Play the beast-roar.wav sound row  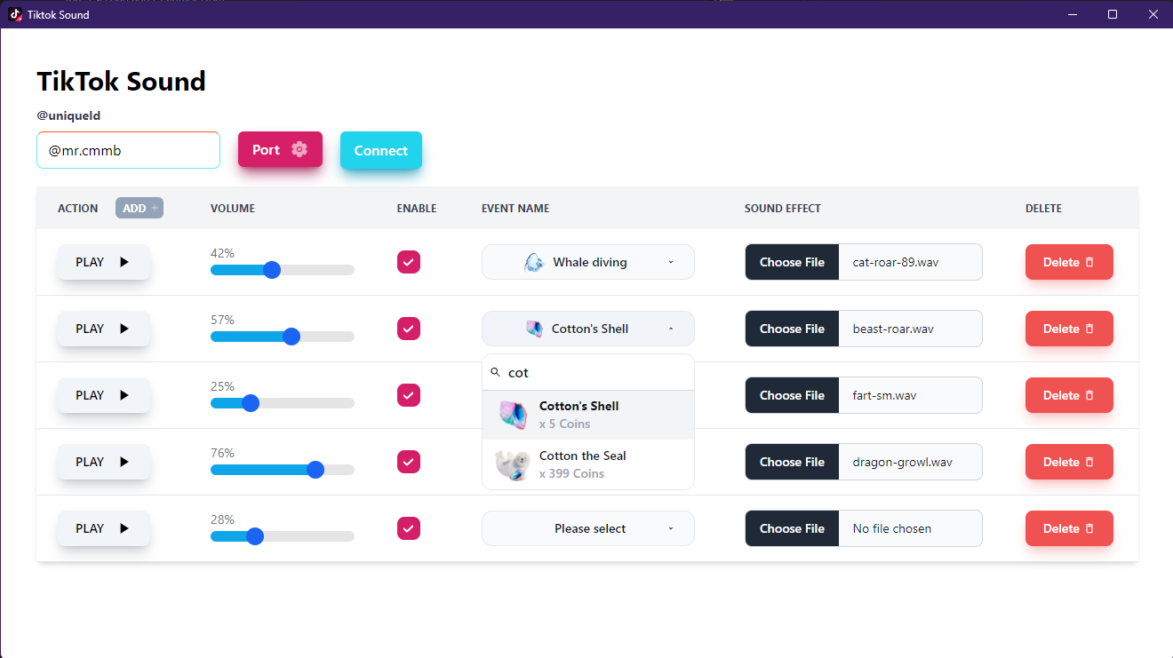click(x=104, y=329)
